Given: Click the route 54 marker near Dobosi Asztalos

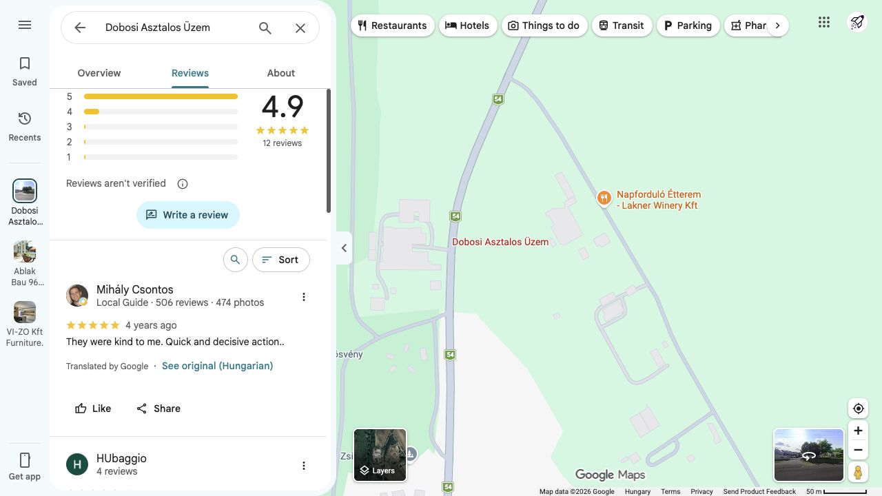Looking at the screenshot, I should [455, 216].
